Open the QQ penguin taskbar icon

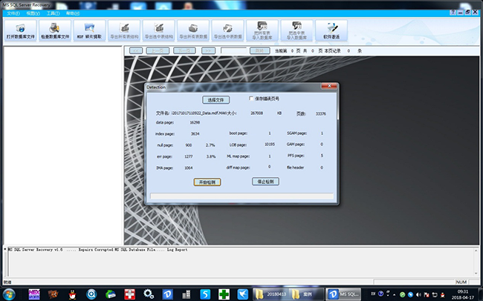[72, 294]
